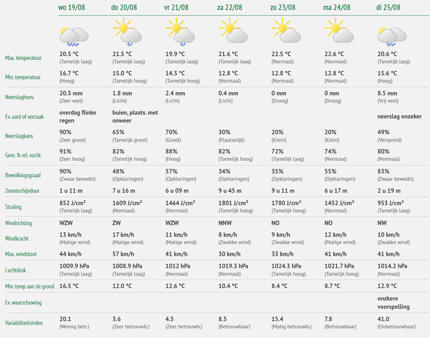Click the 20.5 °C max temperature value
Viewport: 430px width, 338px height.
69,54
